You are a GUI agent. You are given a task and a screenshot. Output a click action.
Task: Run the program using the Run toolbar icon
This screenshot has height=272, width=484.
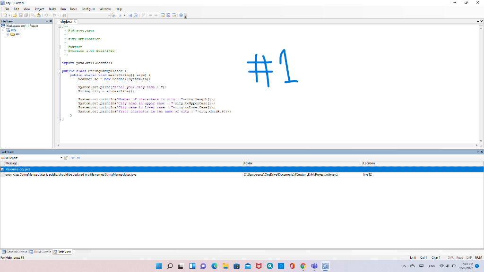[121, 15]
